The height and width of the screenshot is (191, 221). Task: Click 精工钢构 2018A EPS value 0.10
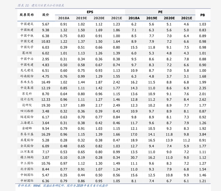coord(64,158)
